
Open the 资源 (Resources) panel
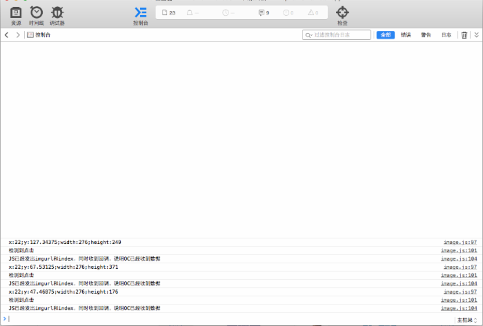point(16,15)
